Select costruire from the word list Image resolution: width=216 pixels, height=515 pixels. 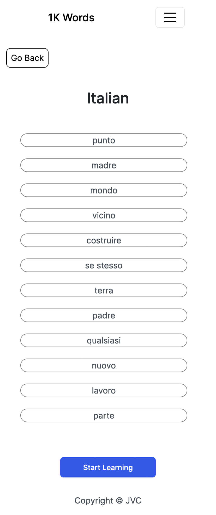[x=104, y=240]
